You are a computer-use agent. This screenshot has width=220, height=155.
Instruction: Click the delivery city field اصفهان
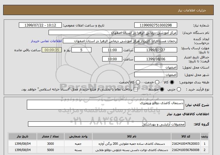(156, 75)
